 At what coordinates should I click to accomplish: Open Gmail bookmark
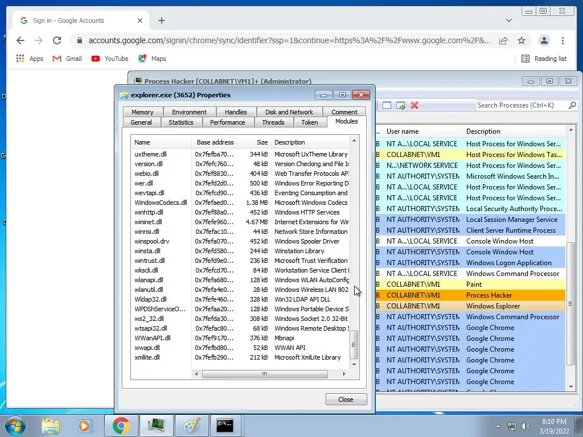(x=67, y=59)
